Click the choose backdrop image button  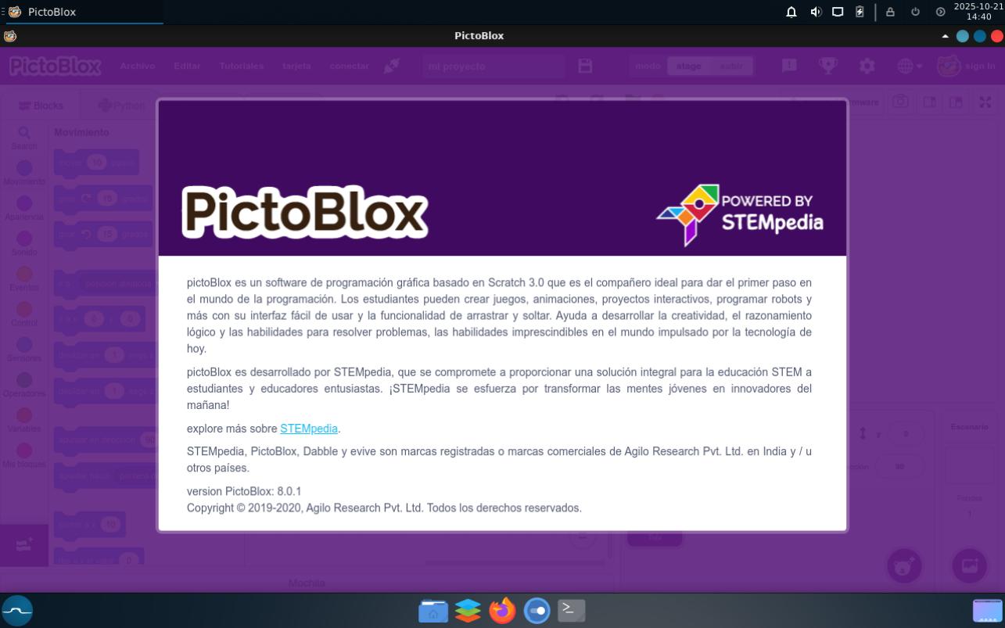[x=969, y=565]
